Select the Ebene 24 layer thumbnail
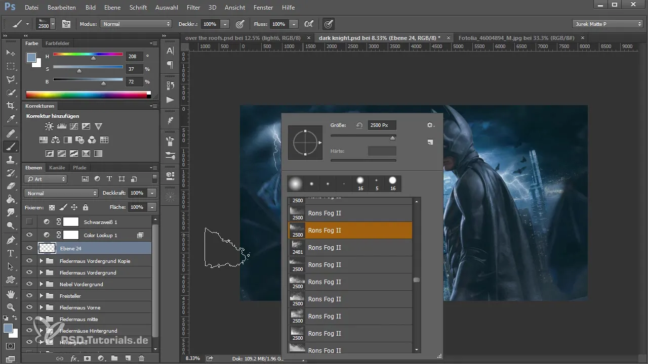 (47, 248)
